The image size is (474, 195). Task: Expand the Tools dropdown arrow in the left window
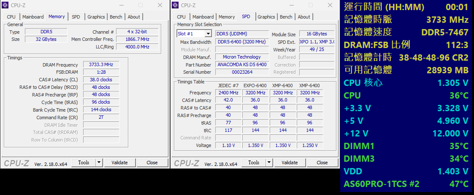coord(99,163)
